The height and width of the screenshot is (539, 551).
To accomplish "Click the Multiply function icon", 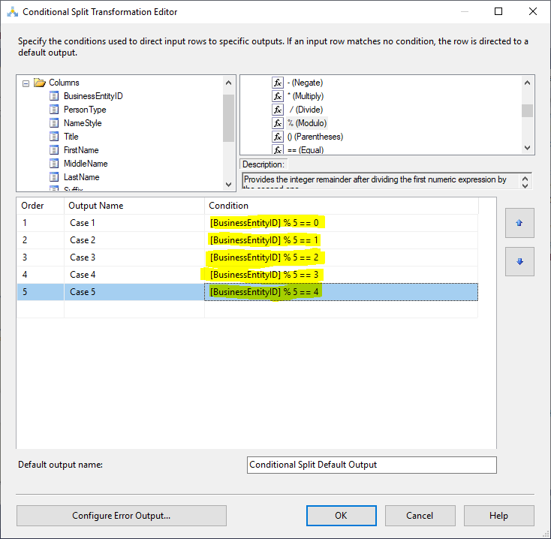I will 278,96.
